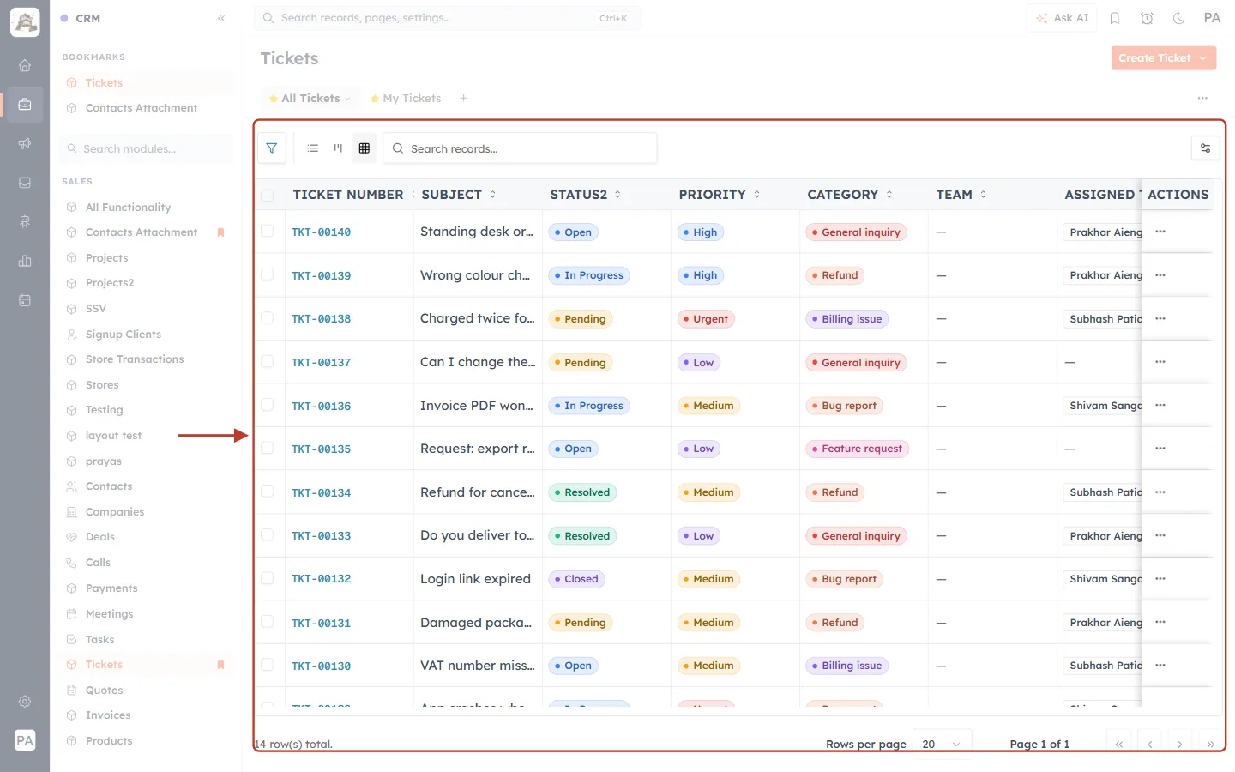Viewport: 1235px width, 772px height.
Task: Check the select-all header checkbox
Action: (x=268, y=195)
